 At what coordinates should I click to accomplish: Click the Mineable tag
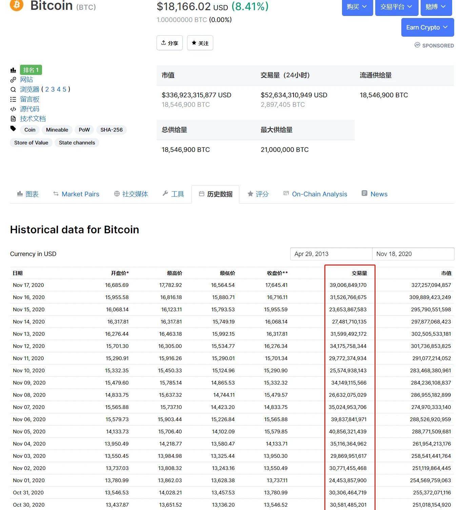pyautogui.click(x=57, y=130)
